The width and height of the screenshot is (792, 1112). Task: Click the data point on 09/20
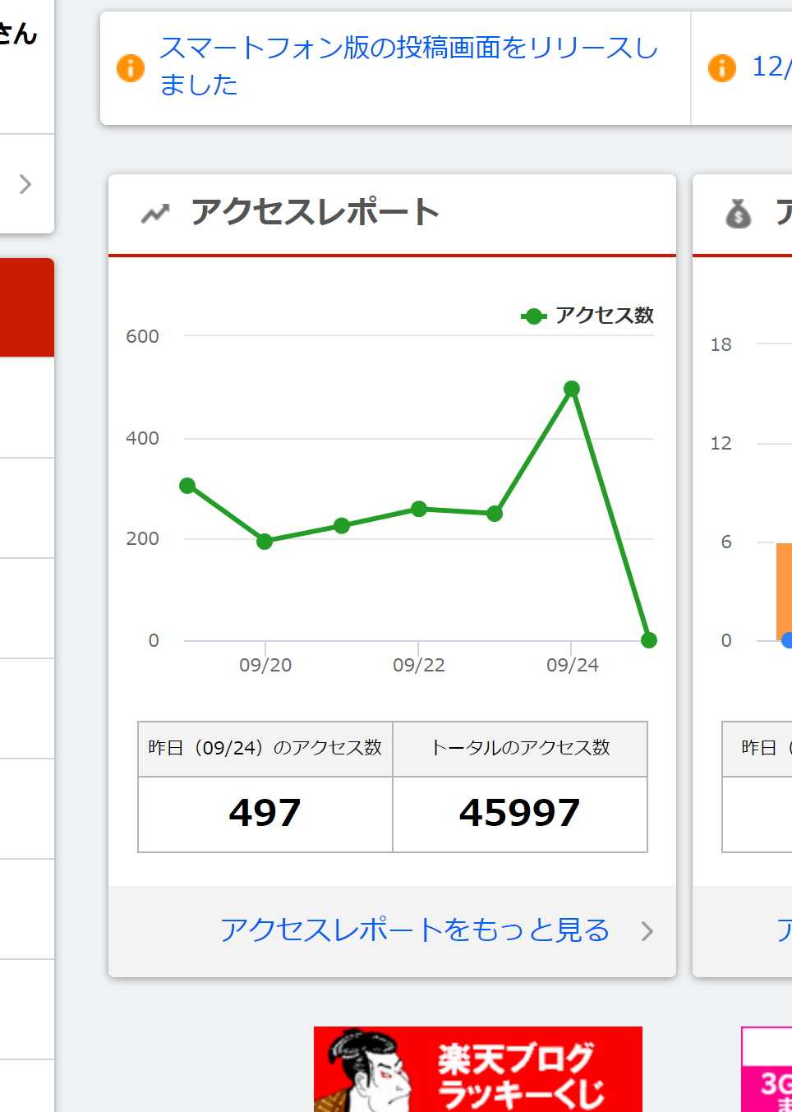click(265, 542)
